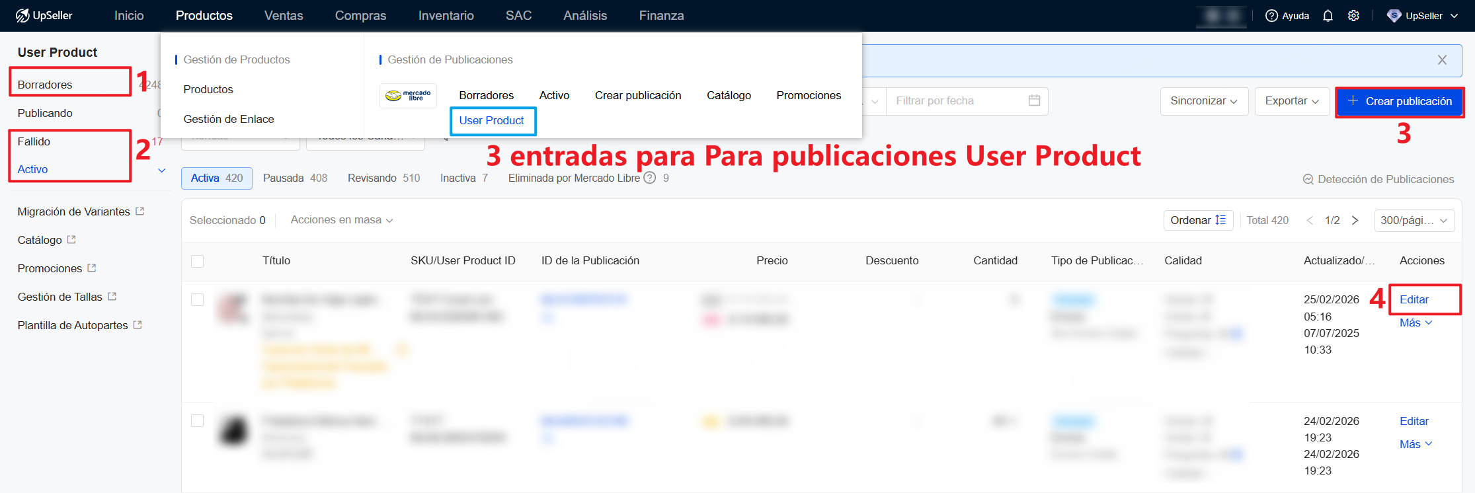The image size is (1475, 493).
Task: Open Fallido in the left sidebar
Action: pyautogui.click(x=34, y=141)
